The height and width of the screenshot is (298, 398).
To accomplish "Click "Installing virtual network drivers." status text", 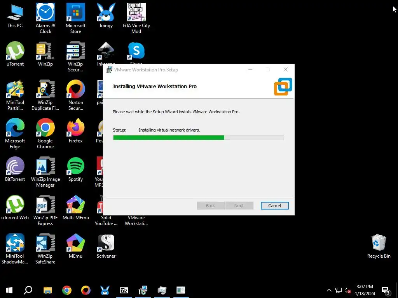I will (169, 130).
